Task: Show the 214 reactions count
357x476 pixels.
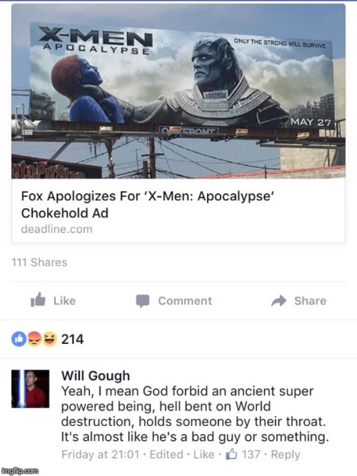Action: click(x=72, y=339)
